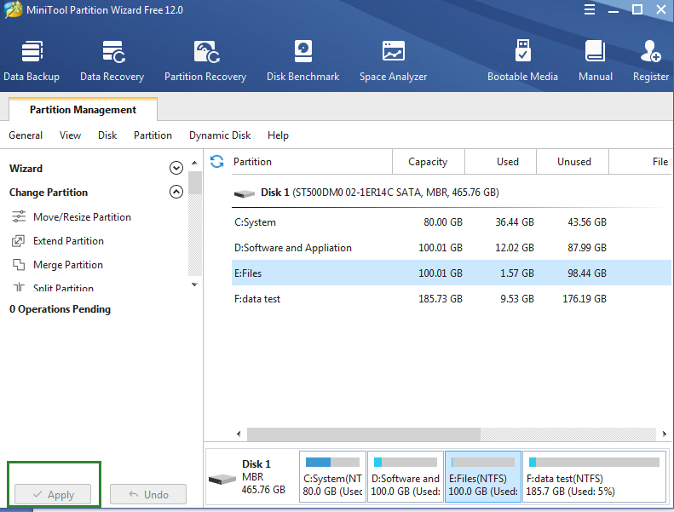Open Space Analyzer
674x512 pixels.
(x=394, y=61)
